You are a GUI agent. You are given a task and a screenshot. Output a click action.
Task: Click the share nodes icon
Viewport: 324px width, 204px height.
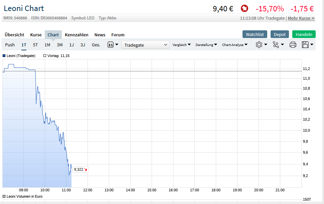[x=276, y=45]
